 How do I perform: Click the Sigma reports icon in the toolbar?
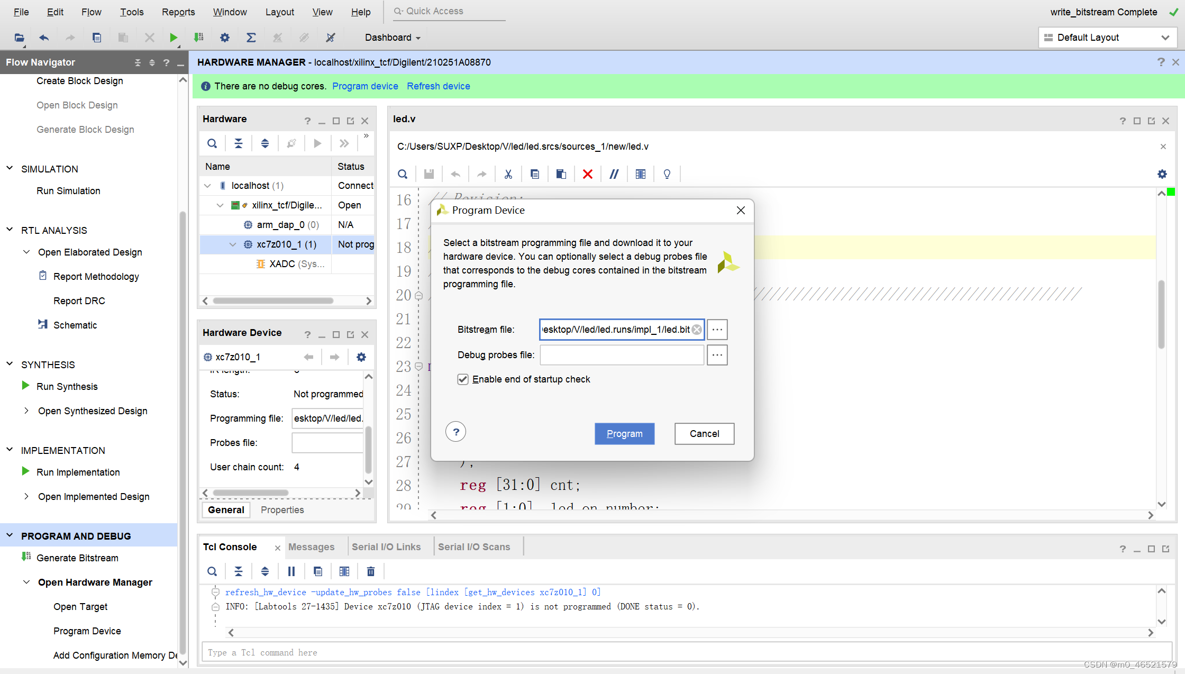point(251,38)
